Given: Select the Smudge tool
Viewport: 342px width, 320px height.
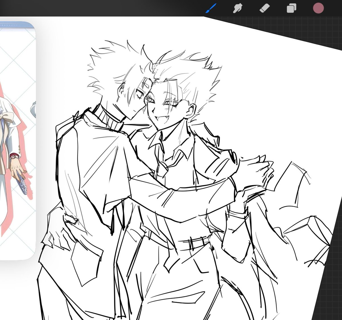Looking at the screenshot, I should point(237,8).
